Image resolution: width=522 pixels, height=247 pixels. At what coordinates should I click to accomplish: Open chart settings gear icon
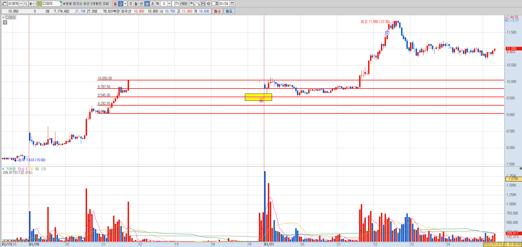tap(209, 4)
